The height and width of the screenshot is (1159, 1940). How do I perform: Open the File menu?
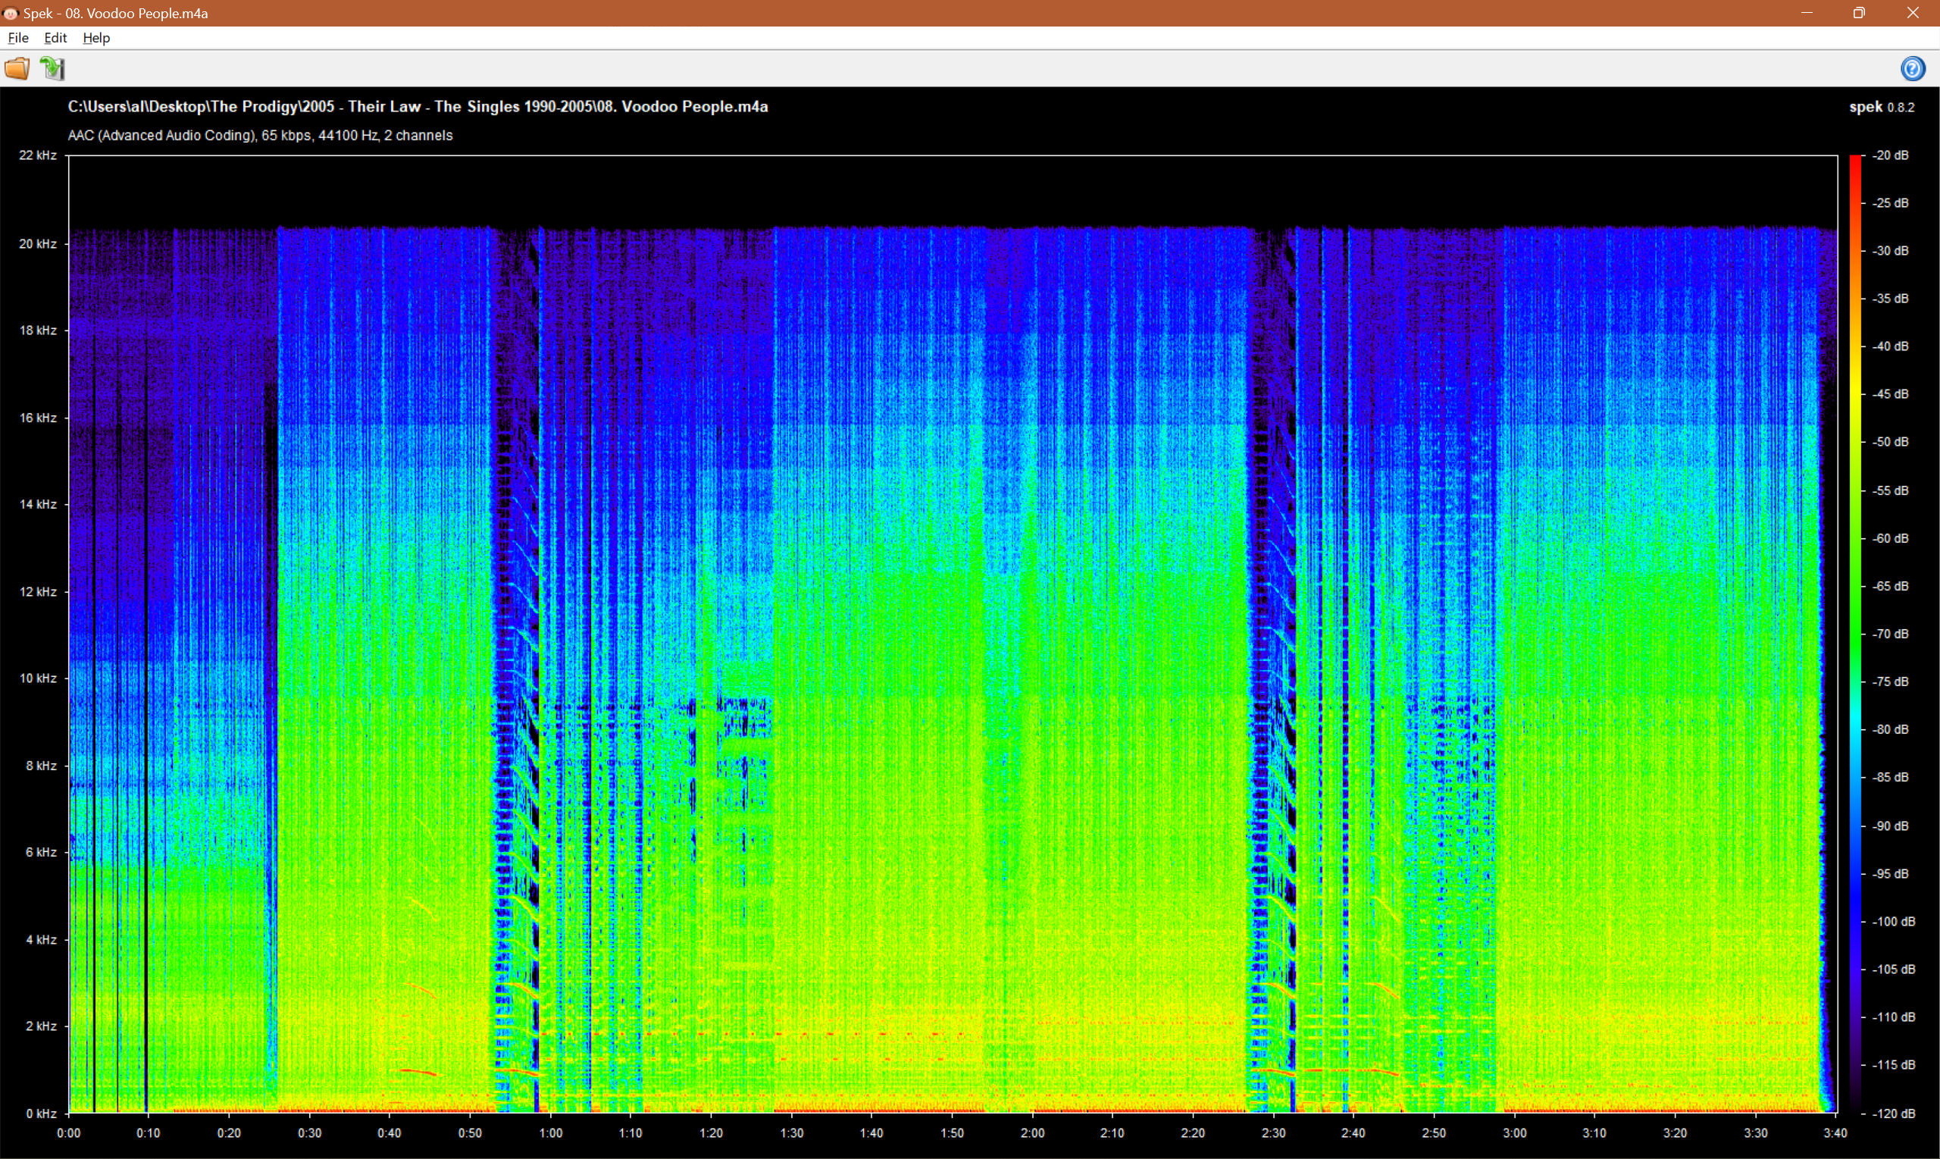coord(18,37)
